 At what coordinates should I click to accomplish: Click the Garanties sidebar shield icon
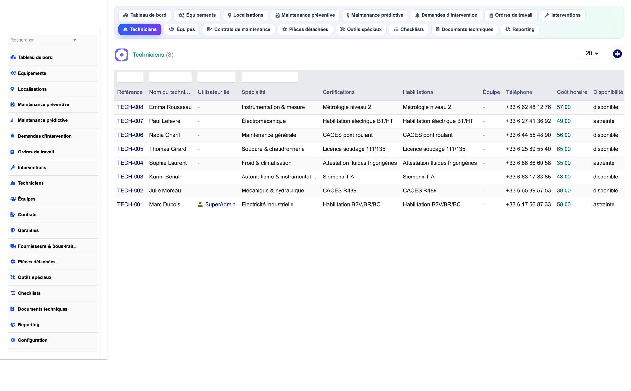(13, 230)
